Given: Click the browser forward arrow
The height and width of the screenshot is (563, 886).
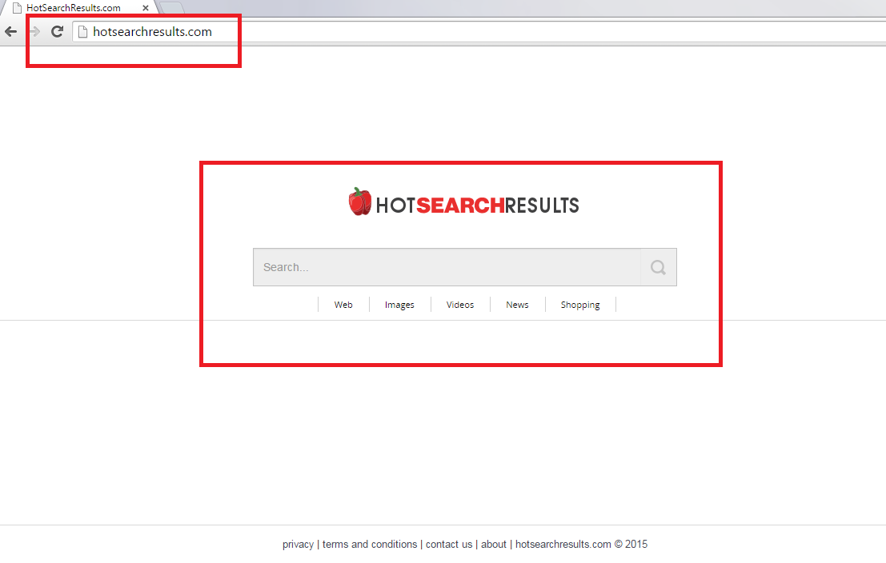Looking at the screenshot, I should coord(34,32).
